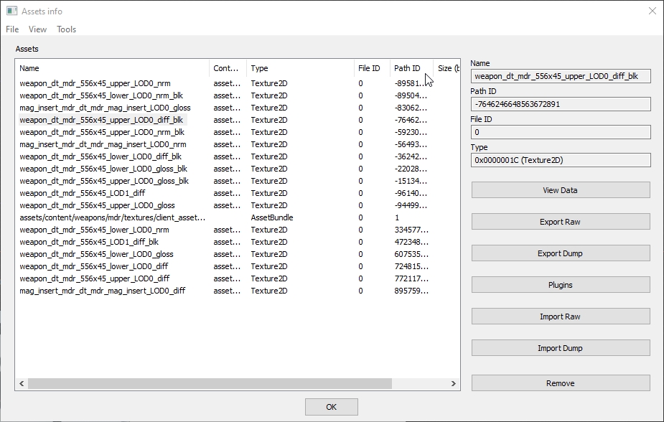Click the View Data button
Image resolution: width=664 pixels, height=422 pixels.
(560, 190)
